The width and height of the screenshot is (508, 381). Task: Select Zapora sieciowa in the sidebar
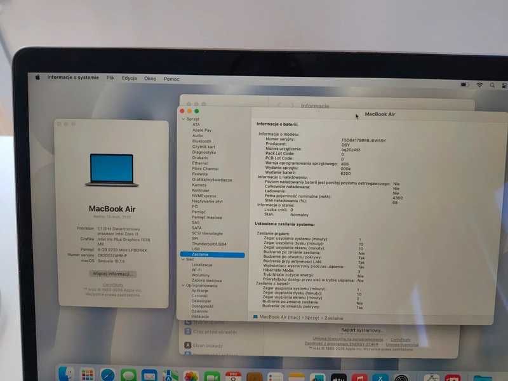coord(207,280)
